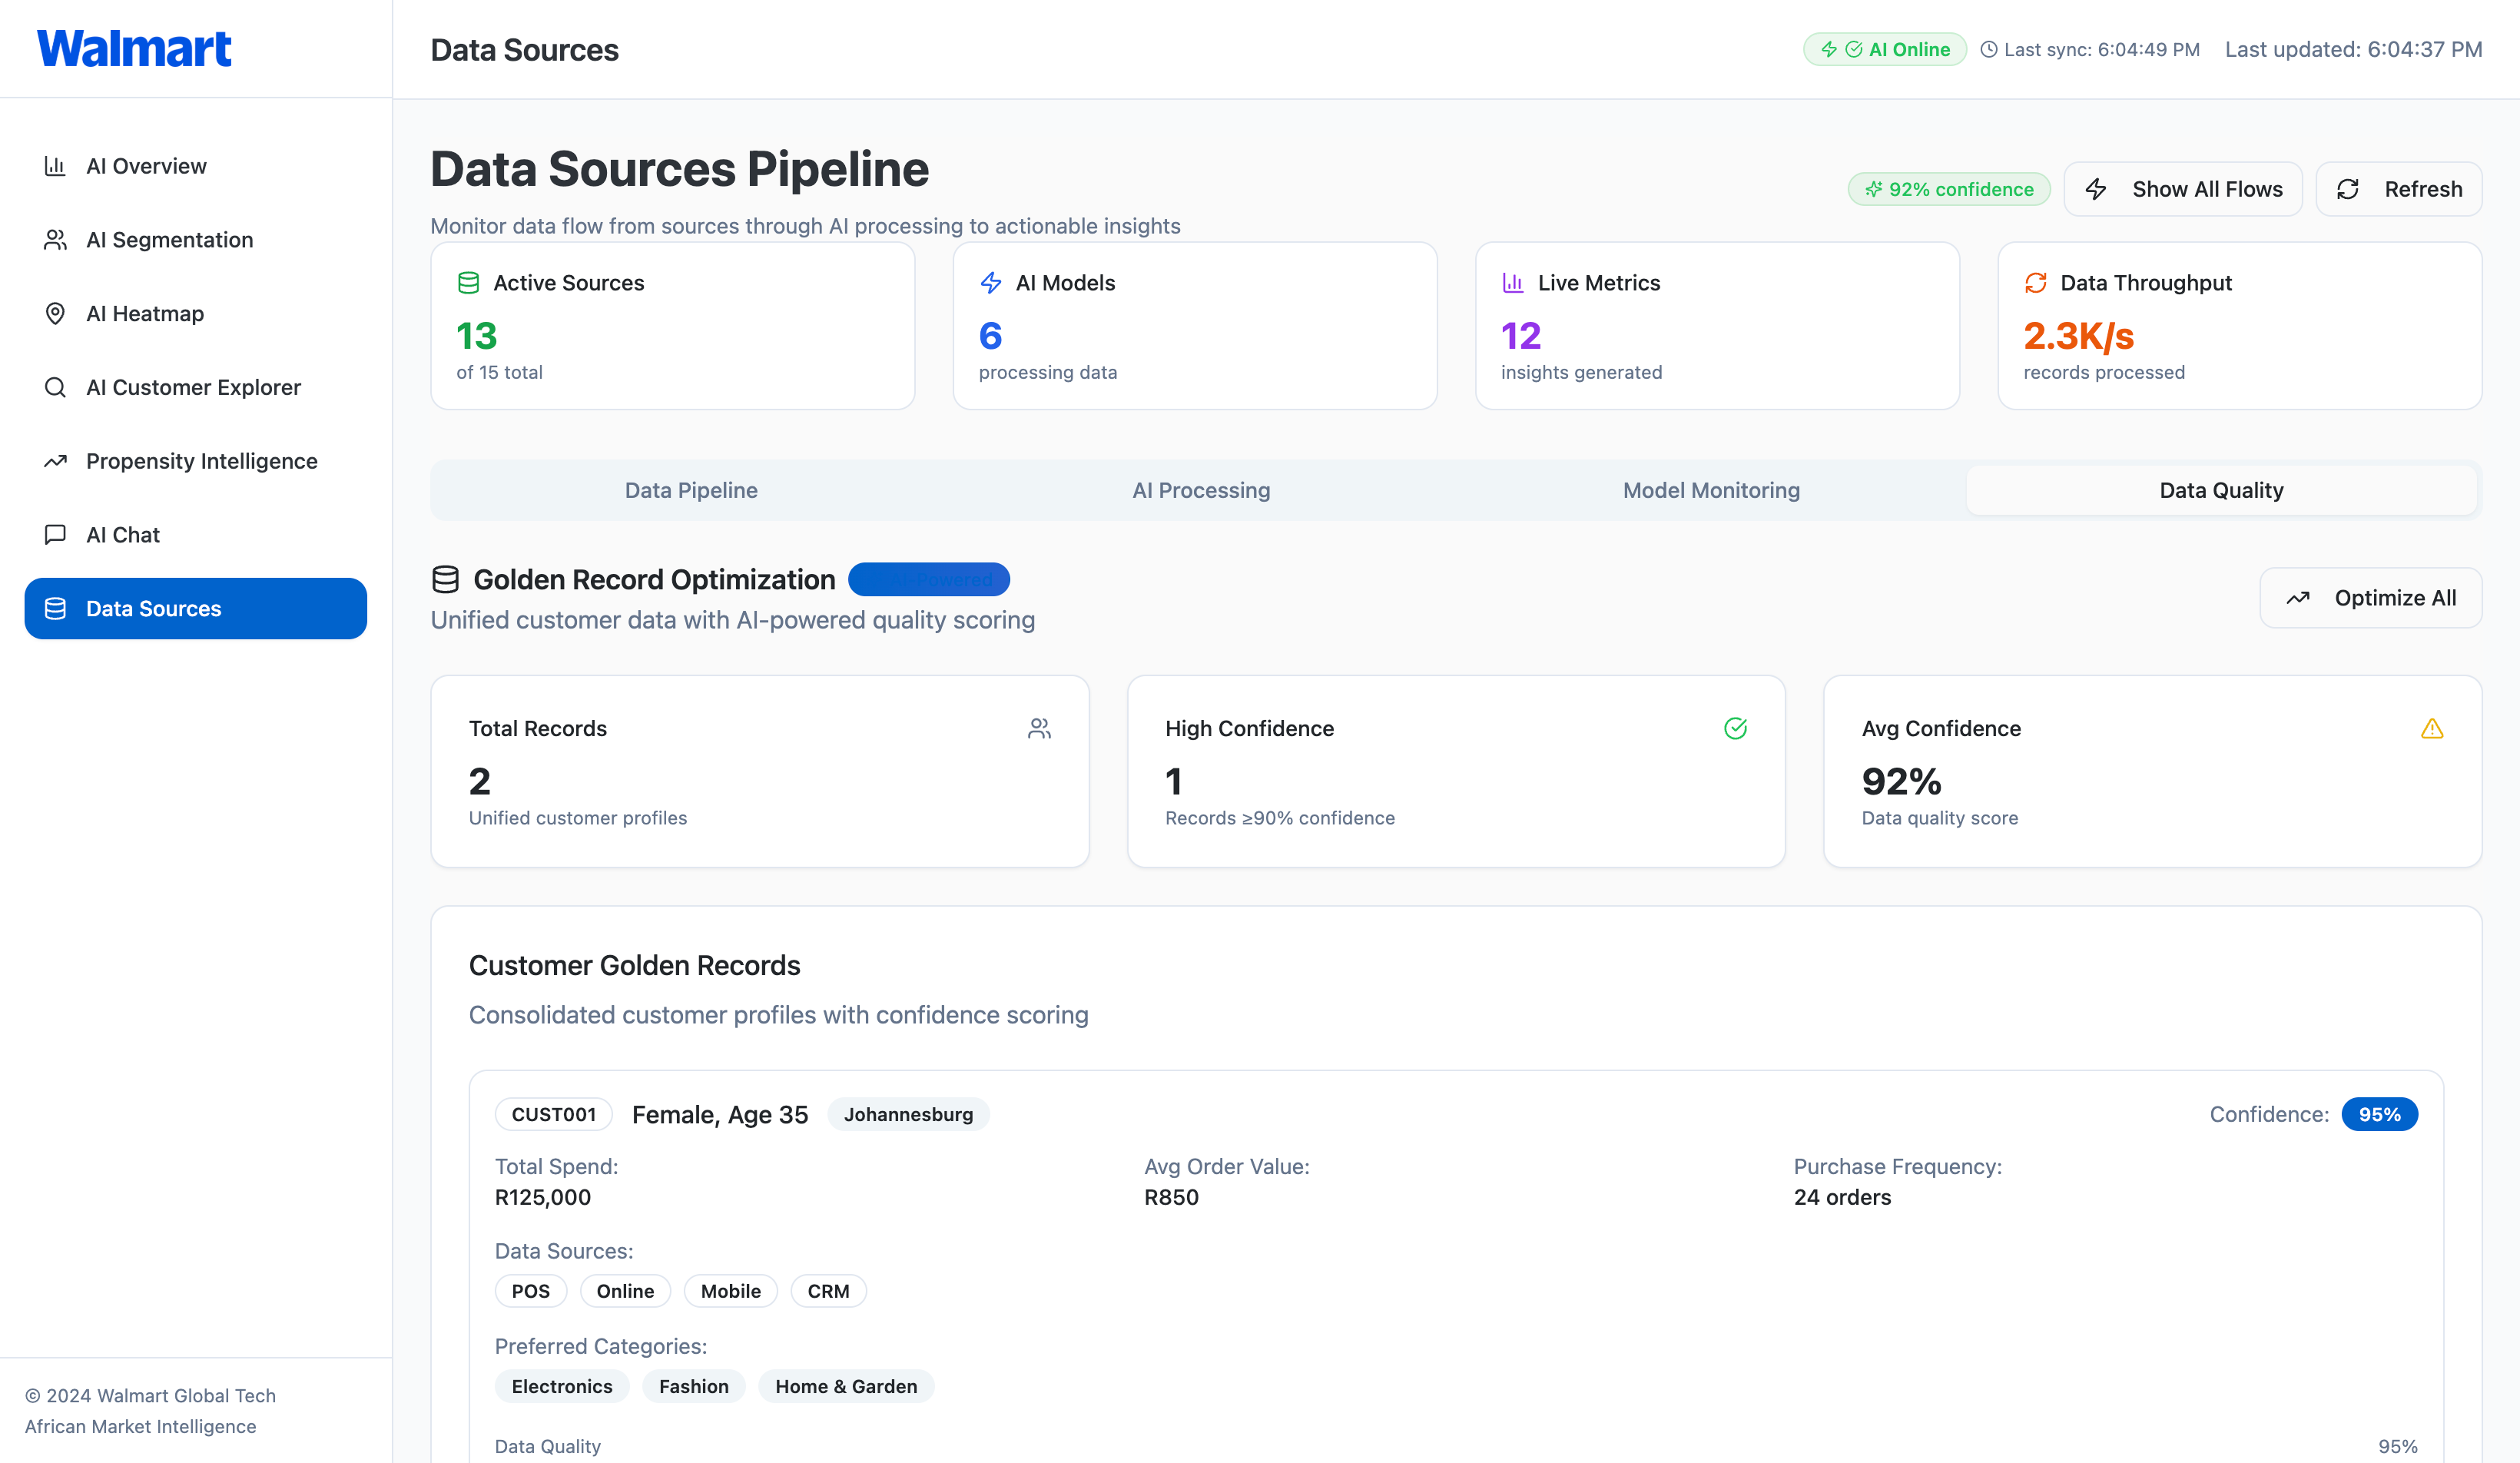Switch to the Data Pipeline tab
The width and height of the screenshot is (2520, 1463).
[691, 490]
